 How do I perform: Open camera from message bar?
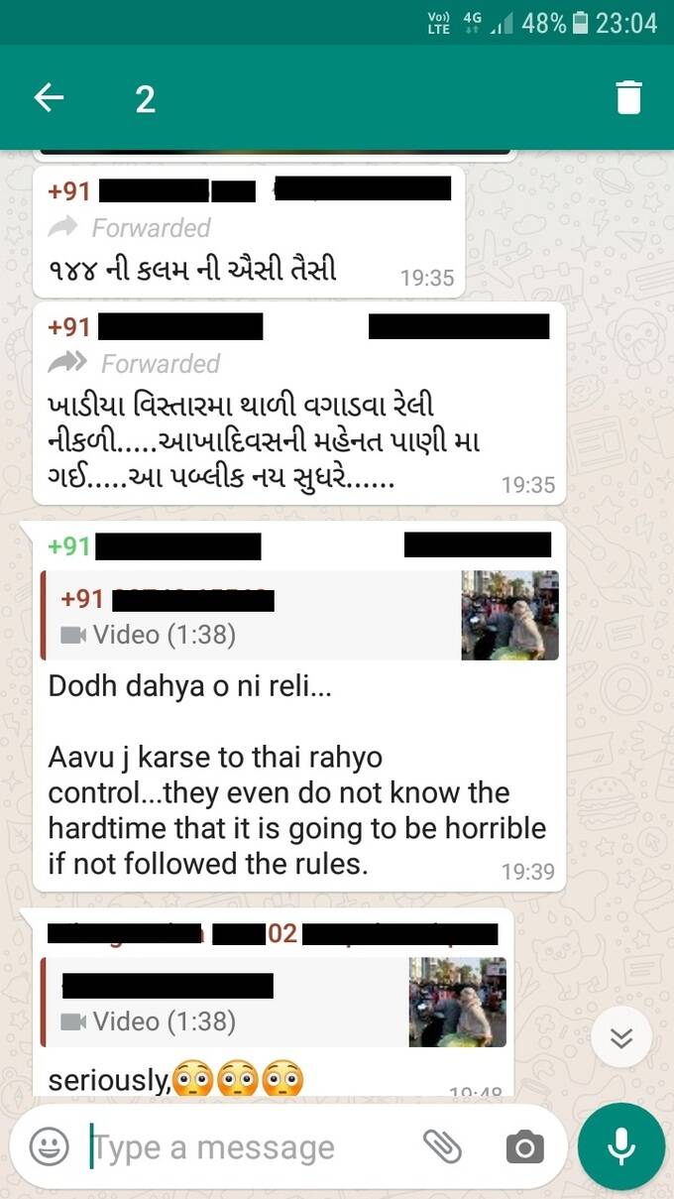[524, 1148]
